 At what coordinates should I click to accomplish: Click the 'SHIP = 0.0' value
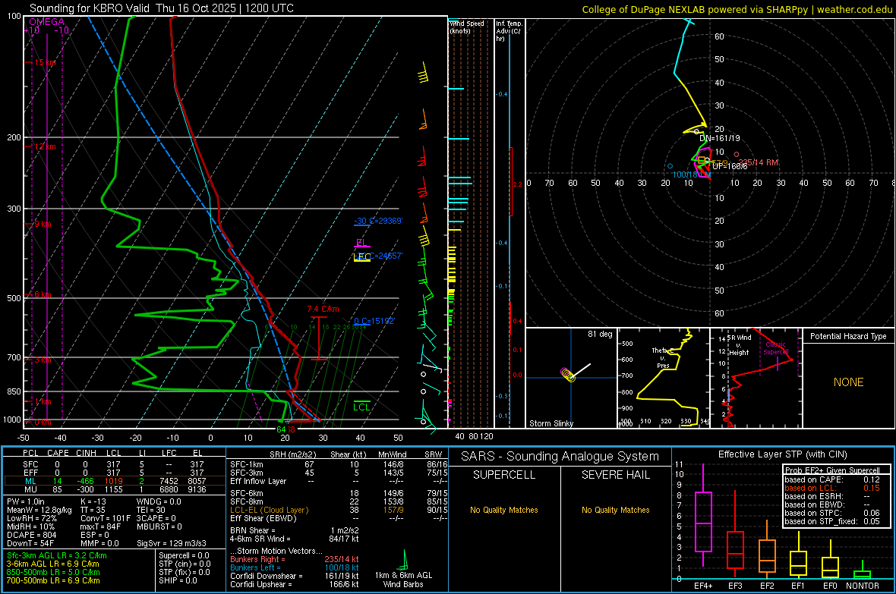178,580
